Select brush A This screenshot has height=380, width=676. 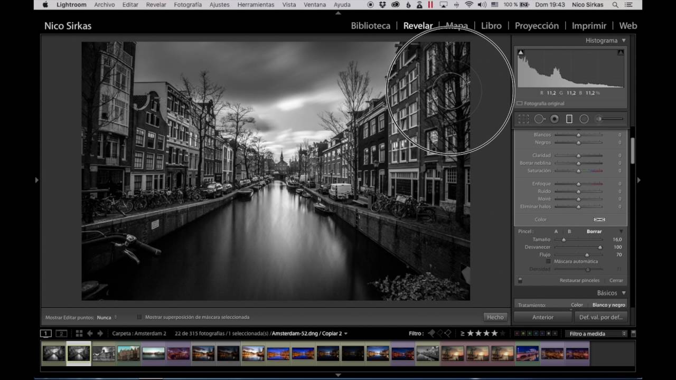pyautogui.click(x=556, y=232)
